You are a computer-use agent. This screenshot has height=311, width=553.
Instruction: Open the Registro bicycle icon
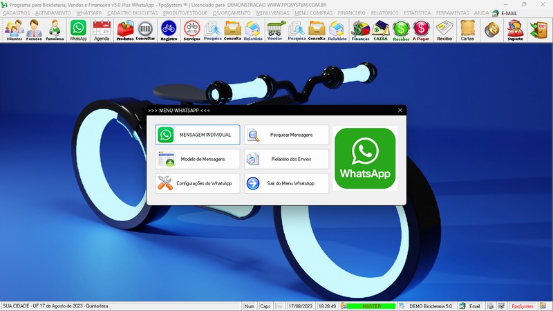(x=168, y=30)
